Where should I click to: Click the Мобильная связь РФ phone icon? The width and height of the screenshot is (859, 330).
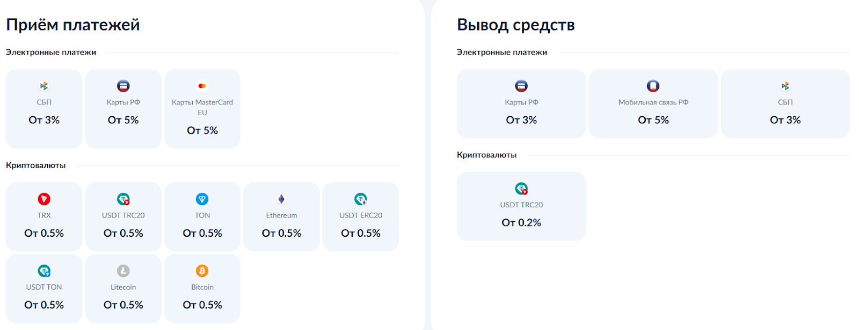click(653, 86)
